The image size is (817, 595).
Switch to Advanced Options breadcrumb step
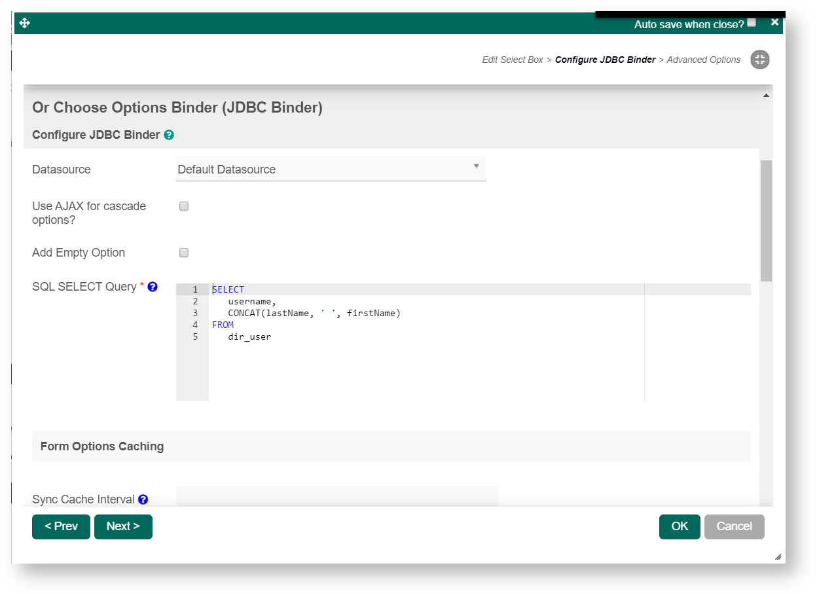(x=703, y=60)
